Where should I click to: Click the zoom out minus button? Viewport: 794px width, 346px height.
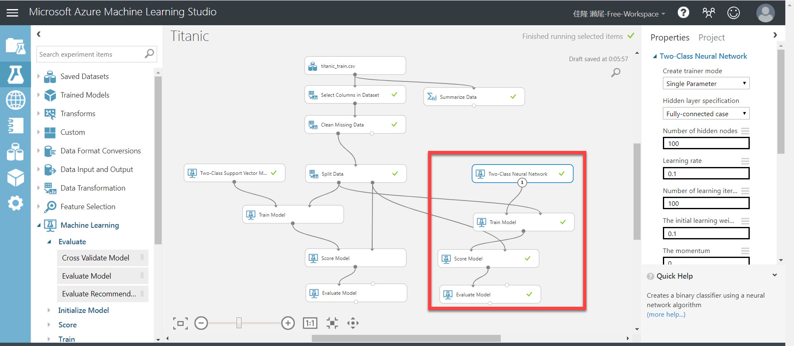click(x=201, y=323)
